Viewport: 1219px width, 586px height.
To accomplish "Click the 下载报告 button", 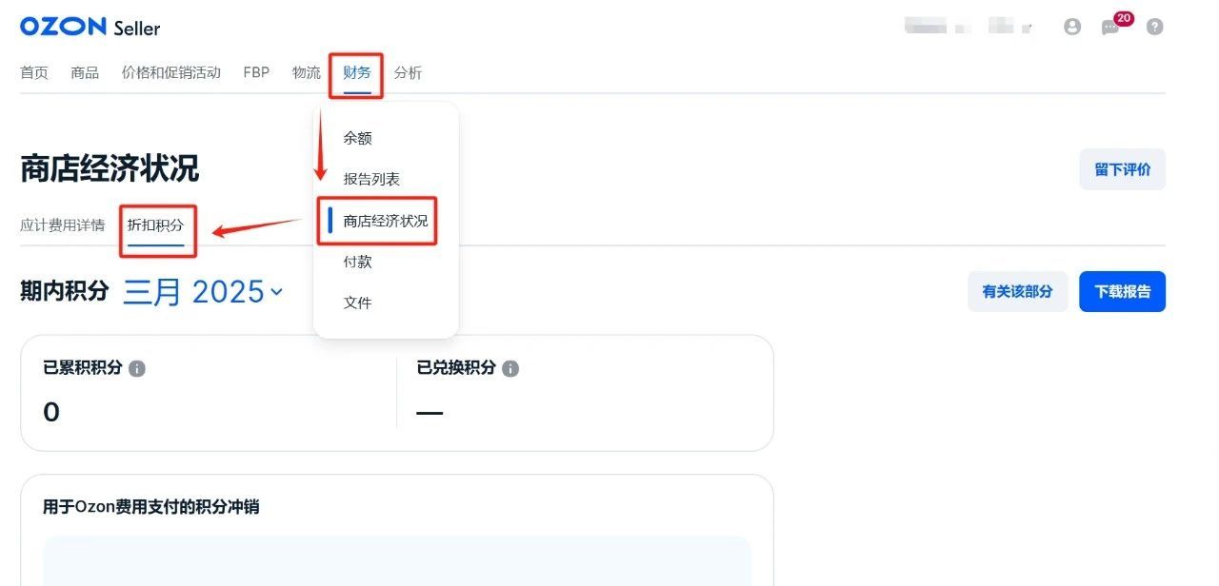I will (x=1122, y=292).
